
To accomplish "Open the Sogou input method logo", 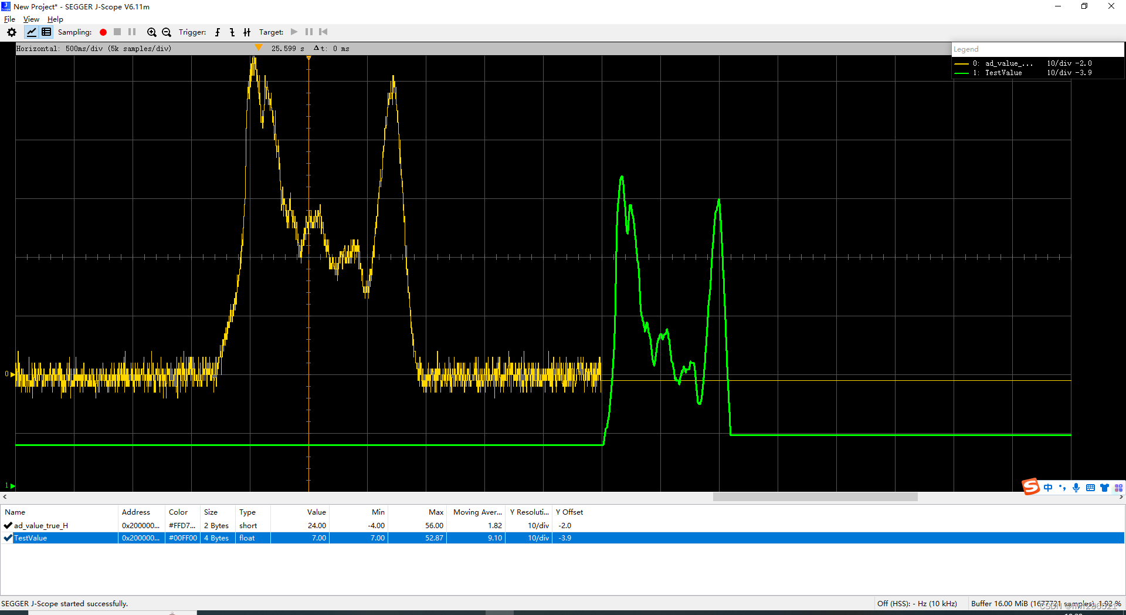I will (1030, 487).
